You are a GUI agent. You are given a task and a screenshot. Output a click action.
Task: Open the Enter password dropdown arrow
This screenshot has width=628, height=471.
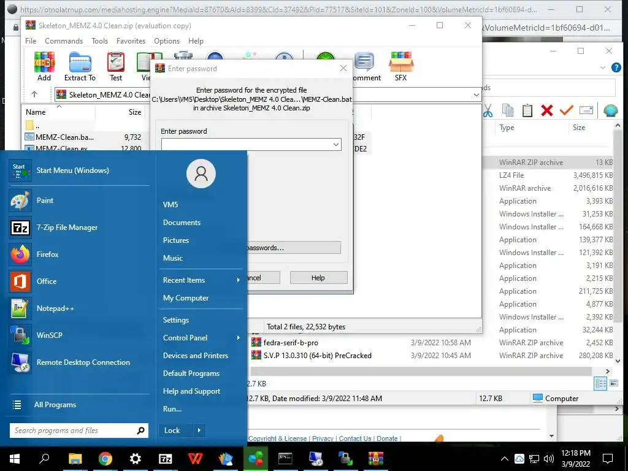click(x=336, y=145)
